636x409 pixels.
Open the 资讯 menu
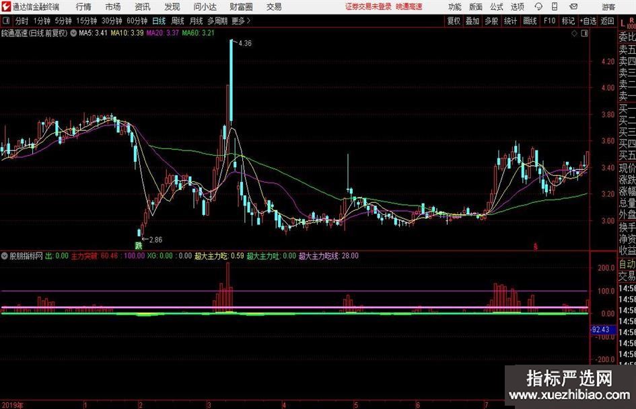[x=143, y=7]
